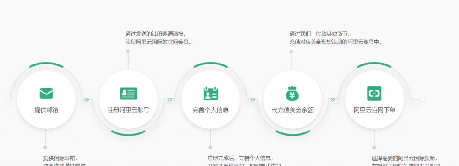Click the double chevron after 代充值美金余额

[x=333, y=100]
